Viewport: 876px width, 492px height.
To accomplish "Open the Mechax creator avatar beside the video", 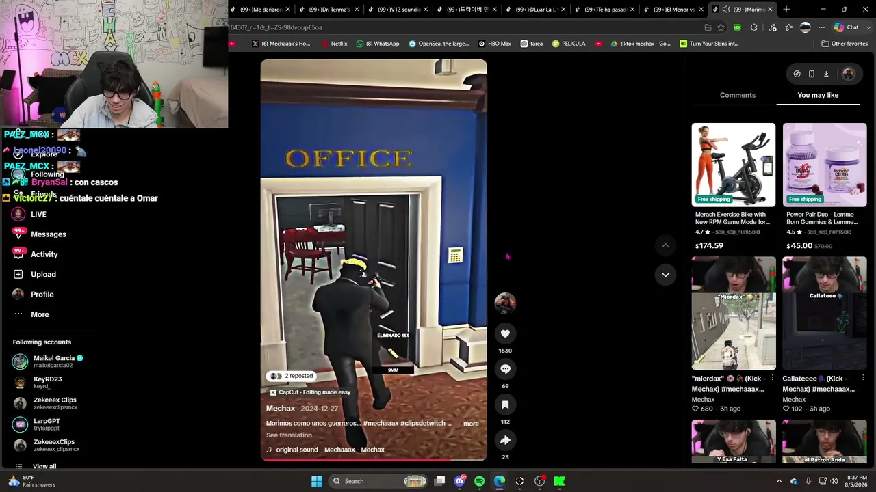I will click(505, 303).
